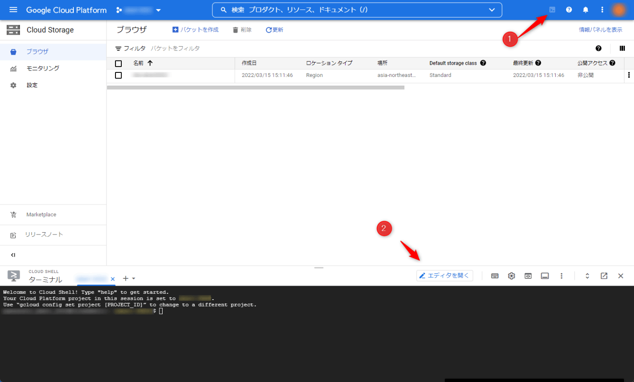Open Cloud Shell more options menu
This screenshot has width=634, height=382.
click(x=562, y=276)
